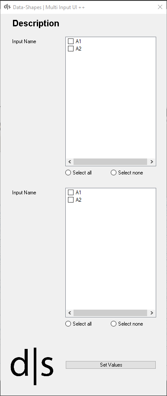Check A2 in the first list
Viewport: 167px width, 396px height.
tap(71, 48)
